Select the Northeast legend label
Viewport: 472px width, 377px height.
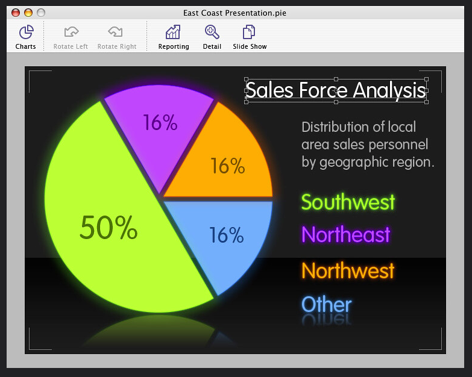click(346, 234)
